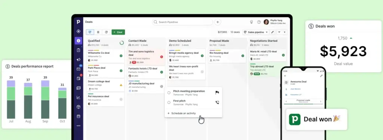
Task: Click Aug bar in performance report
Action: [28, 101]
